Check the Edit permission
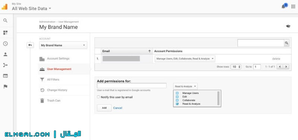This screenshot has height=140, width=298. 177,97
